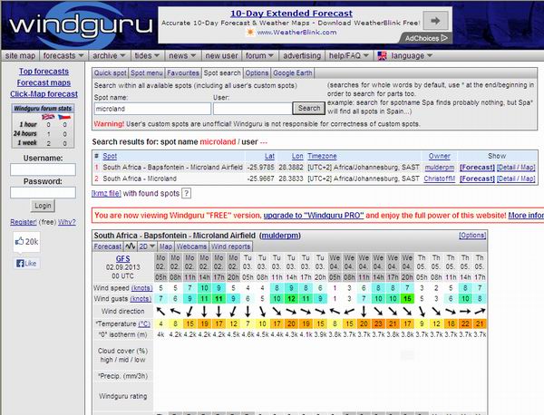Click the language flag icon

382,56
